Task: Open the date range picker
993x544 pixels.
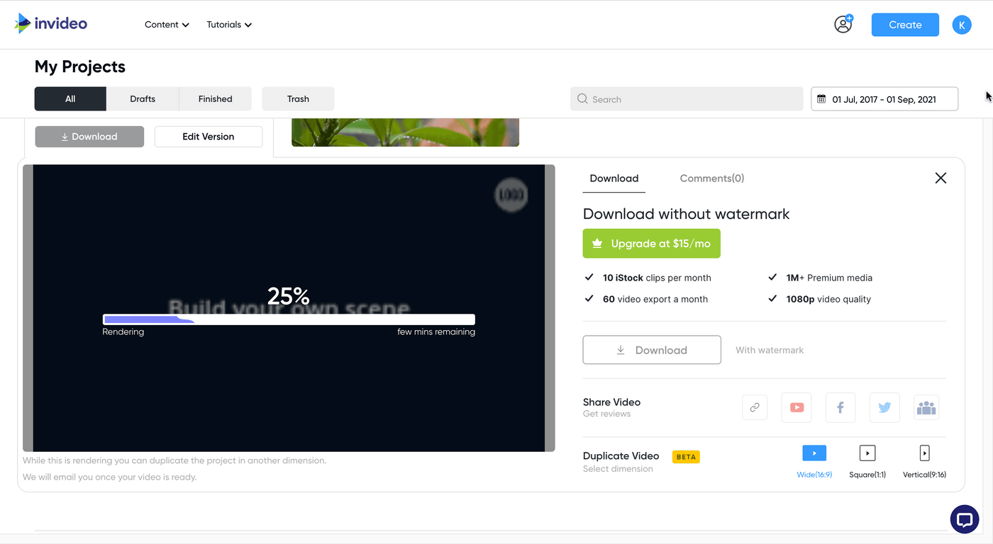Action: [x=884, y=98]
